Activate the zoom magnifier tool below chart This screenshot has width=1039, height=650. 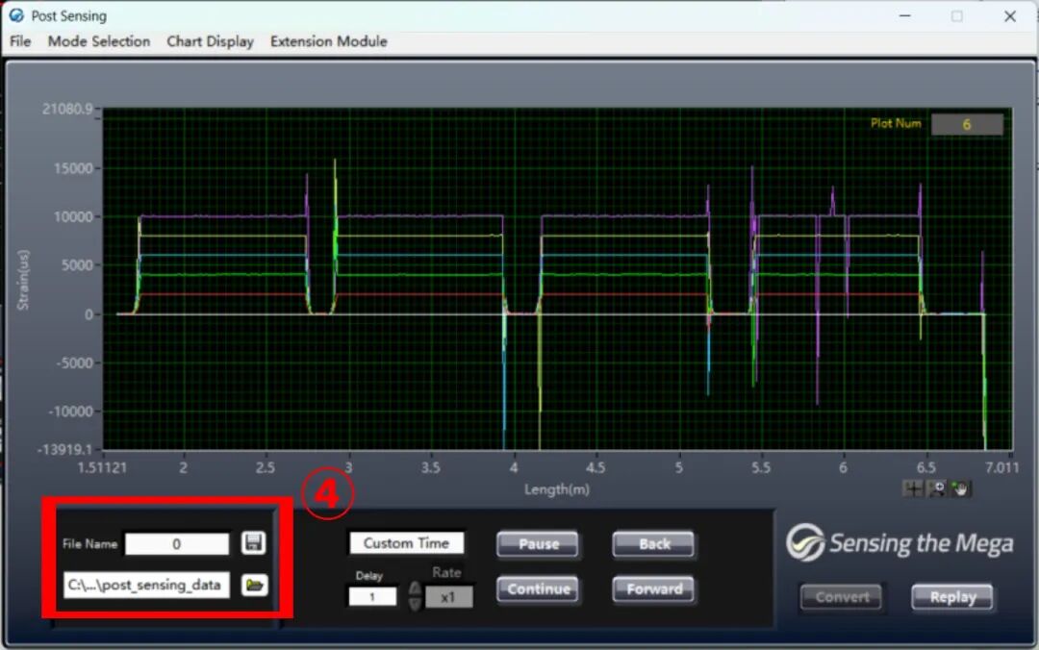937,488
